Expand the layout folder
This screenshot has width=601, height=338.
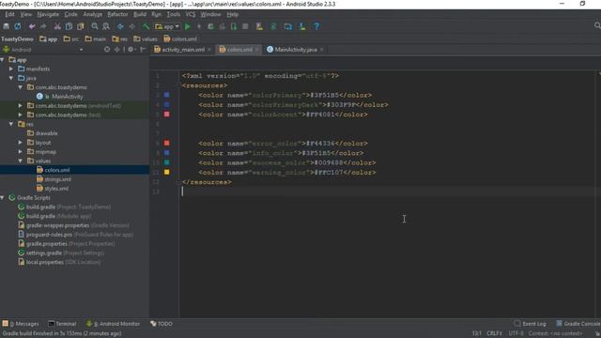21,143
